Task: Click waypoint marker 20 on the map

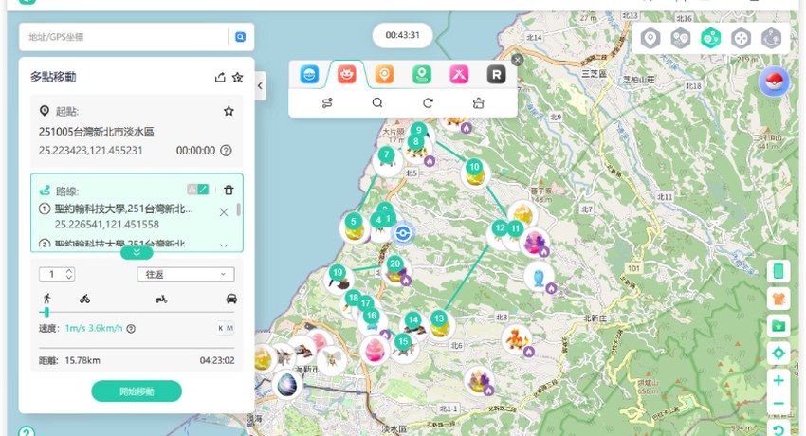Action: coord(394,263)
